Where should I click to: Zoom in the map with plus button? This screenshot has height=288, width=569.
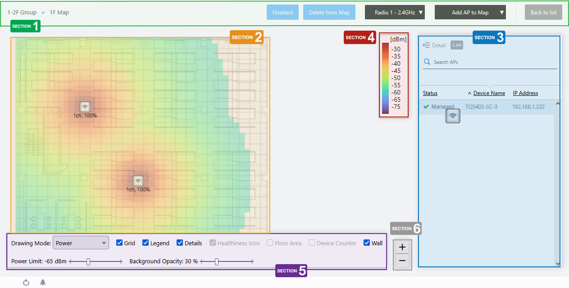[402, 247]
